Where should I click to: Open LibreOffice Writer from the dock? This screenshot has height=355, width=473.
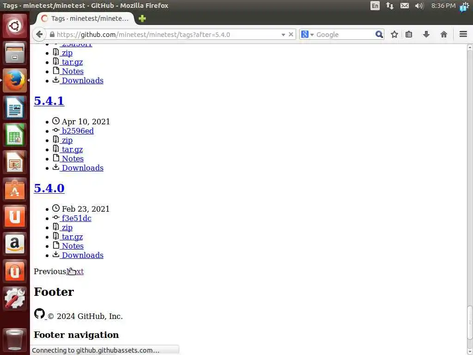coord(14,107)
